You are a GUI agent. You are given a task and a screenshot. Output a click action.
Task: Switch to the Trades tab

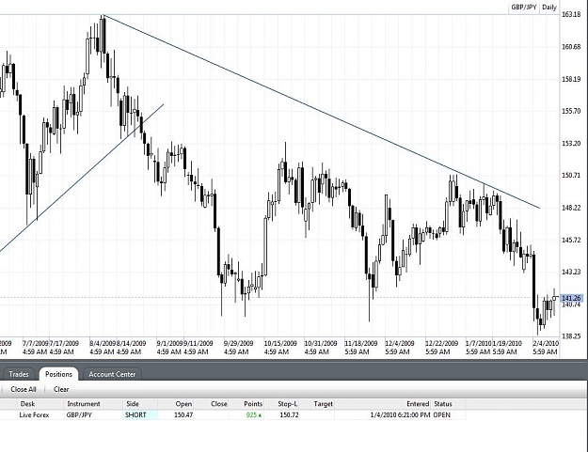point(19,374)
